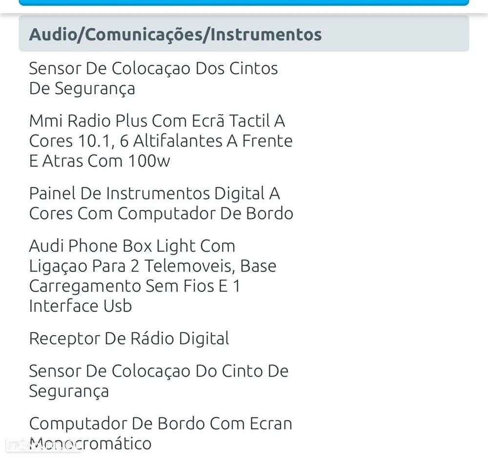Select 'Ligaçao Para 2 Telemoveis, Base' line
Screen dimensions: 488x458
pos(153,266)
